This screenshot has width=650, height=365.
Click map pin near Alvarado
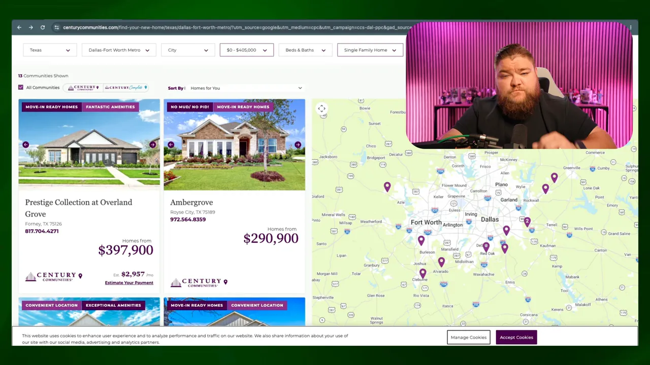click(441, 262)
